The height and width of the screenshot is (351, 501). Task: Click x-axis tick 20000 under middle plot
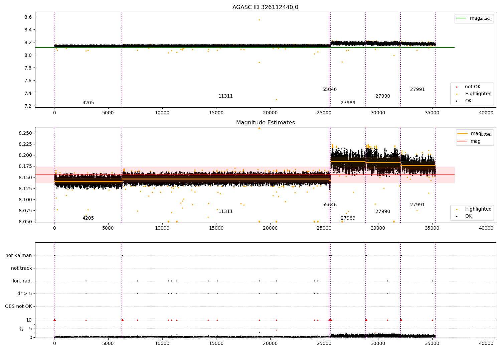pyautogui.click(x=270, y=228)
